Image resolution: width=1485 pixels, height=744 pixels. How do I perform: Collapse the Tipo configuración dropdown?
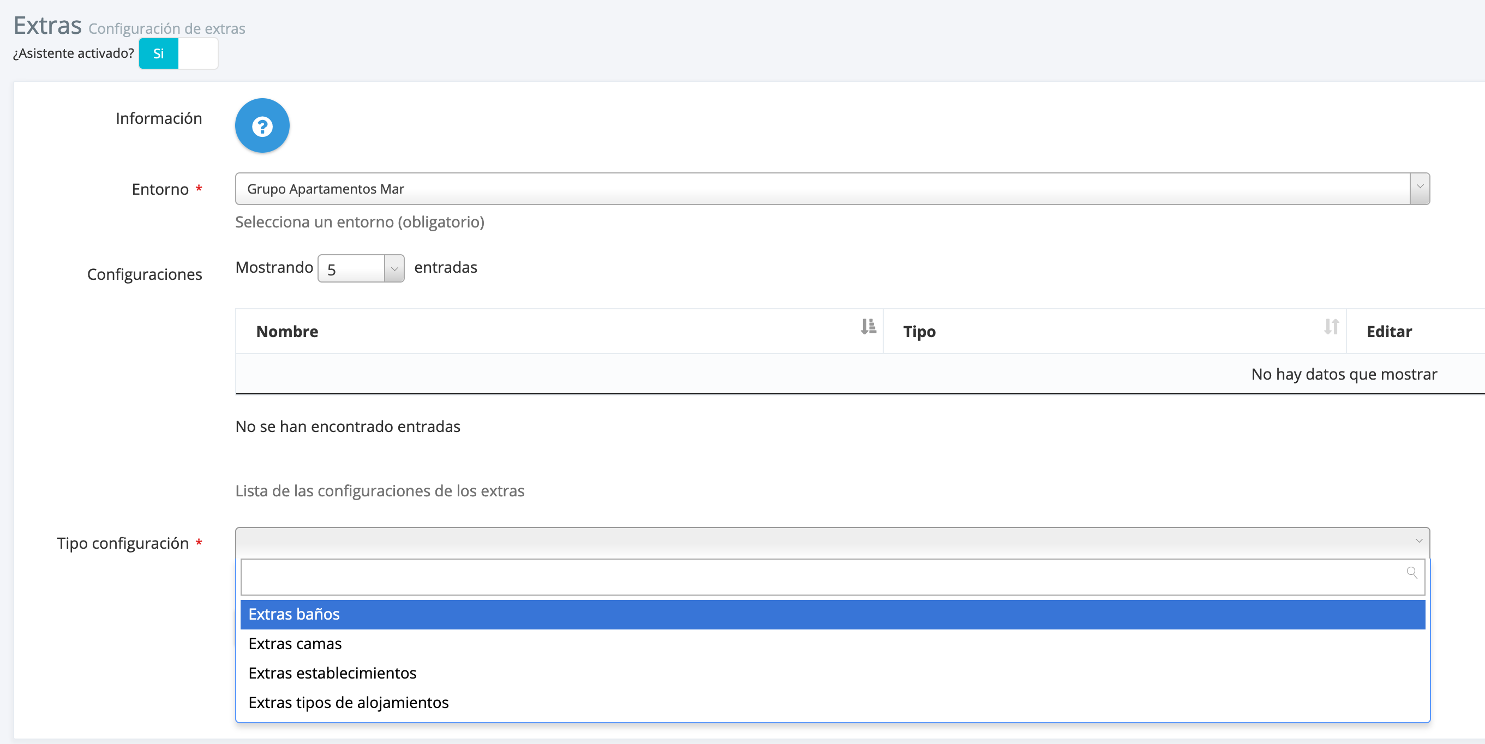point(1418,541)
